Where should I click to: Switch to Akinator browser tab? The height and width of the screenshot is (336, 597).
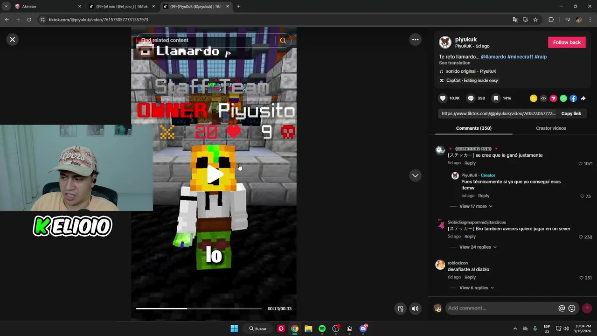(x=48, y=7)
